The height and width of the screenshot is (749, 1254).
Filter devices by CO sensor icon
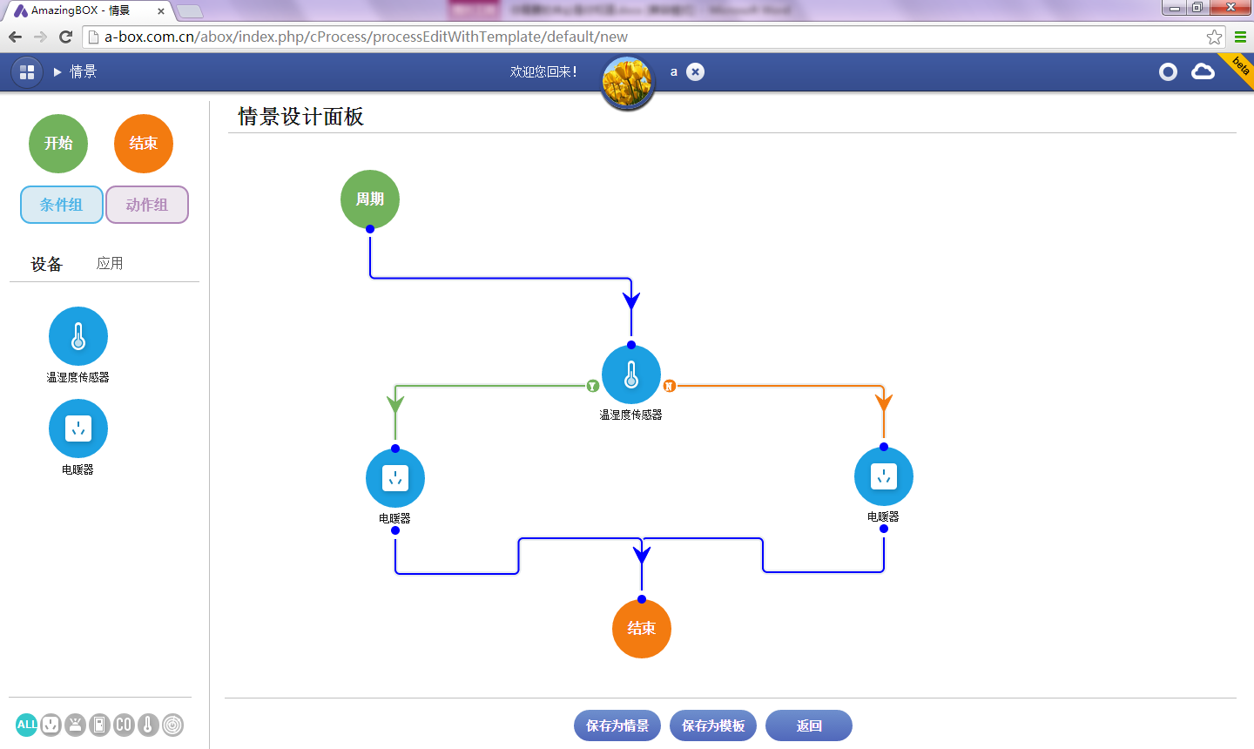[x=124, y=725]
